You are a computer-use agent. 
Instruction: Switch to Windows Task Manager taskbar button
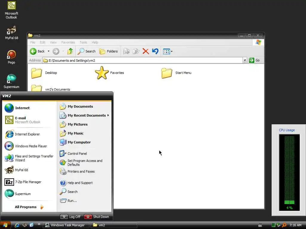pos(66,225)
